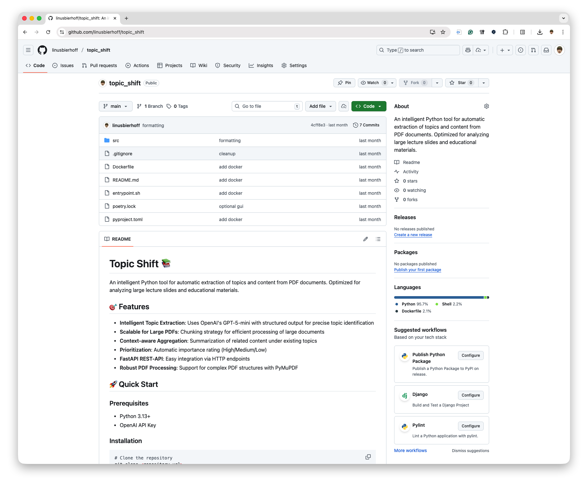This screenshot has width=588, height=488.
Task: Open the notifications inbox icon
Action: tap(546, 50)
